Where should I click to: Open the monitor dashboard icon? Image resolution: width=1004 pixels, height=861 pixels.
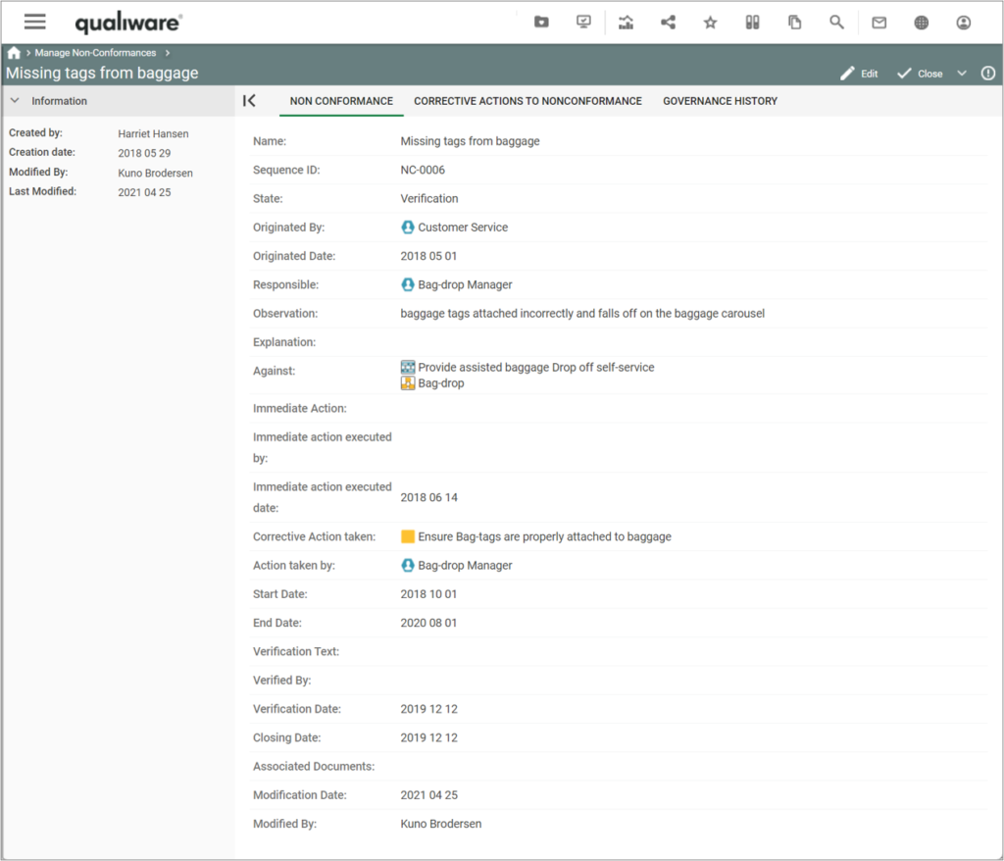[584, 22]
